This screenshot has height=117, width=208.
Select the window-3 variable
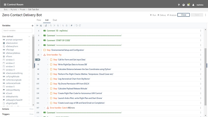pyautogui.click(x=10, y=67)
